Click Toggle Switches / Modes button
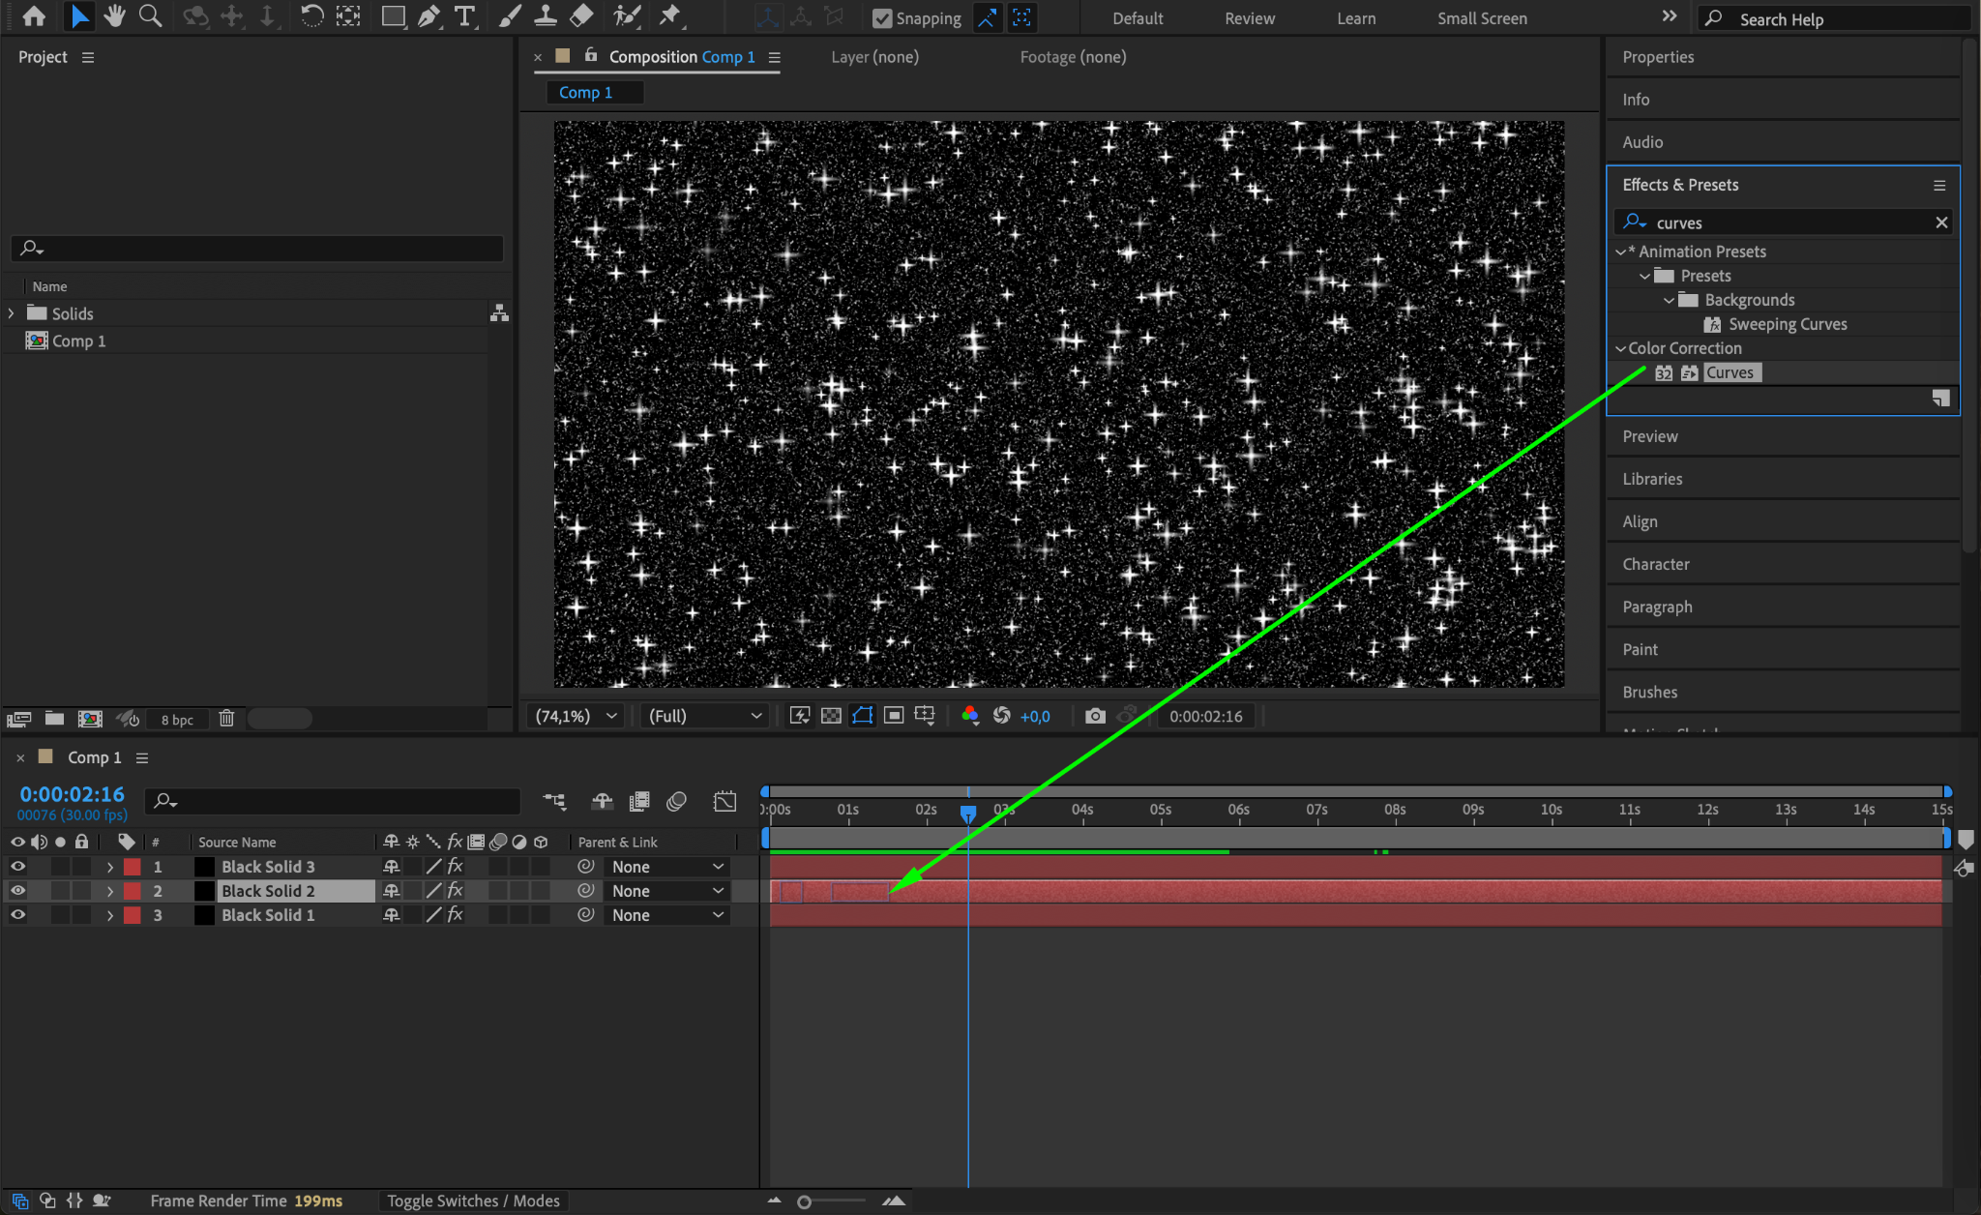 pyautogui.click(x=473, y=1200)
